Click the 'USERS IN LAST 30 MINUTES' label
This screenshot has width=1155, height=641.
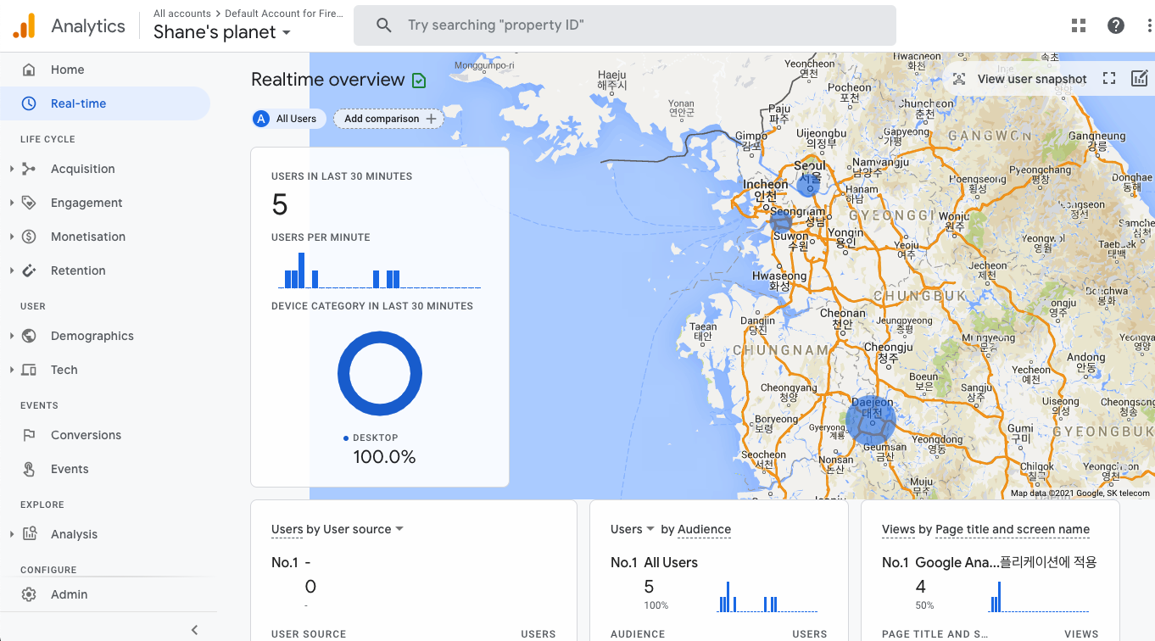click(x=342, y=176)
